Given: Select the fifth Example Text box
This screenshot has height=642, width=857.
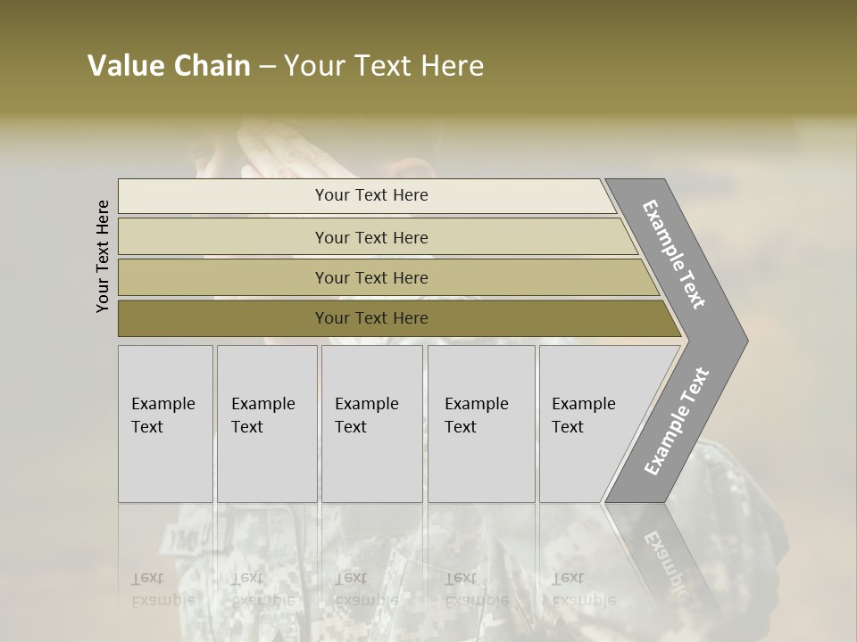Looking at the screenshot, I should pyautogui.click(x=585, y=424).
